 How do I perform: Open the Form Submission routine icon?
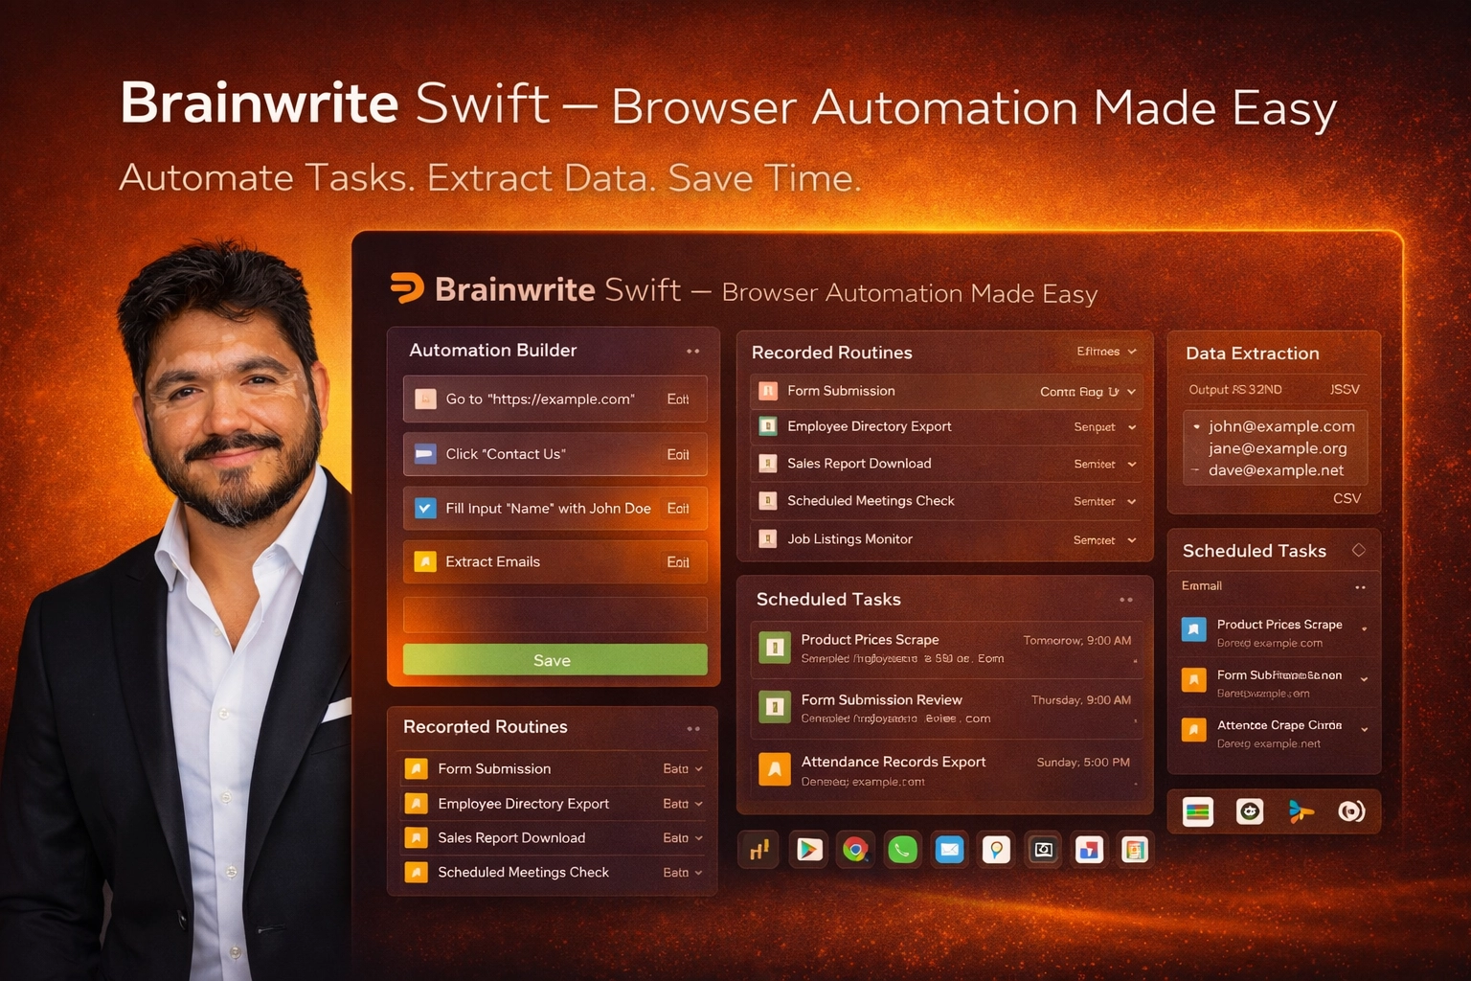[767, 391]
